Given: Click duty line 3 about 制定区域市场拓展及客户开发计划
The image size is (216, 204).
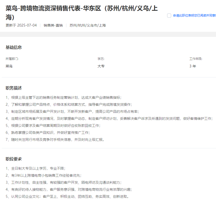Looking at the screenshot, I should pos(72,112).
